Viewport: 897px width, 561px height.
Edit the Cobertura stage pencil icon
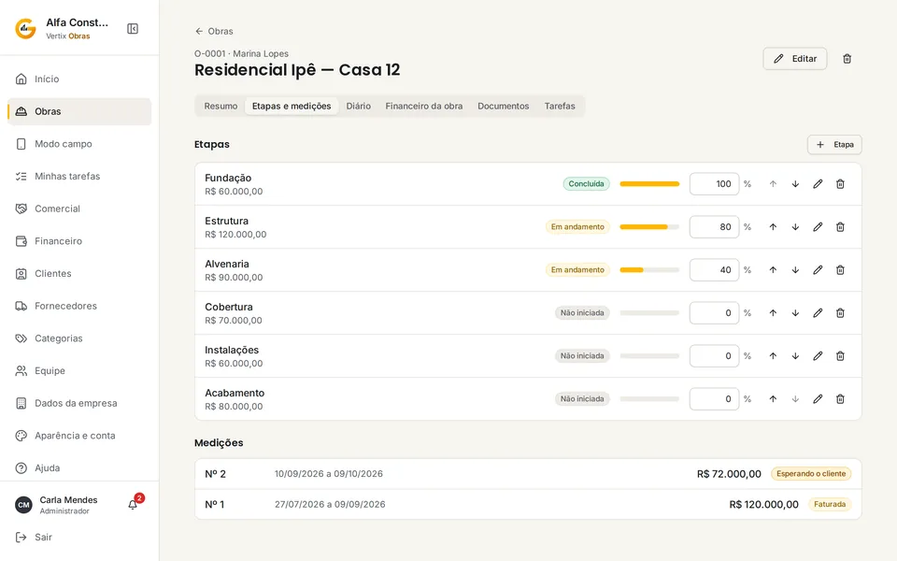tap(818, 312)
